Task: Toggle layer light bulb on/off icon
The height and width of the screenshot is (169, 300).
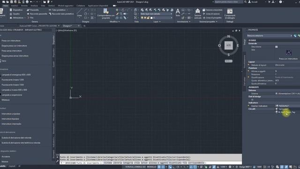Action: pyautogui.click(x=142, y=18)
